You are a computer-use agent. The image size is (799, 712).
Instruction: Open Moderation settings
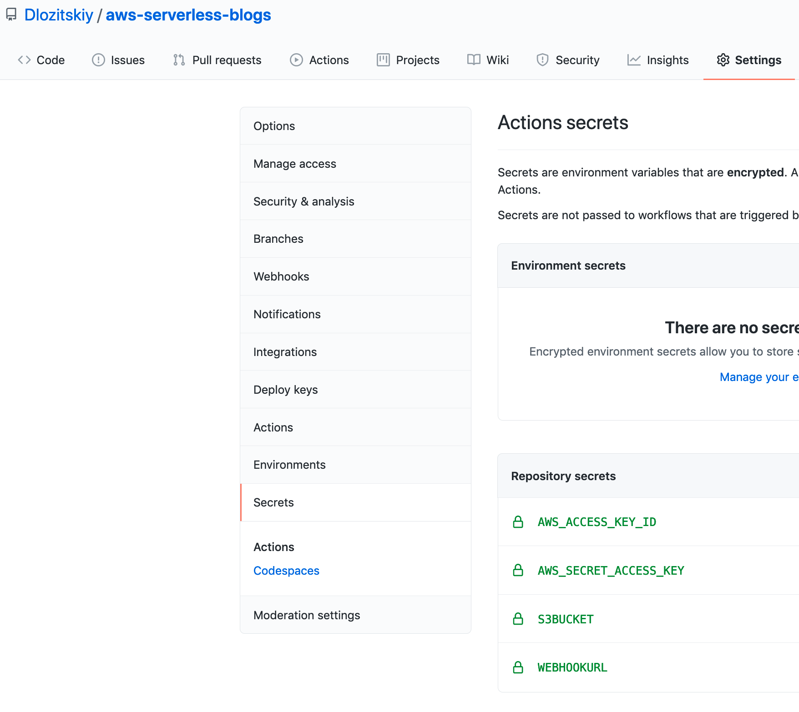(x=355, y=615)
